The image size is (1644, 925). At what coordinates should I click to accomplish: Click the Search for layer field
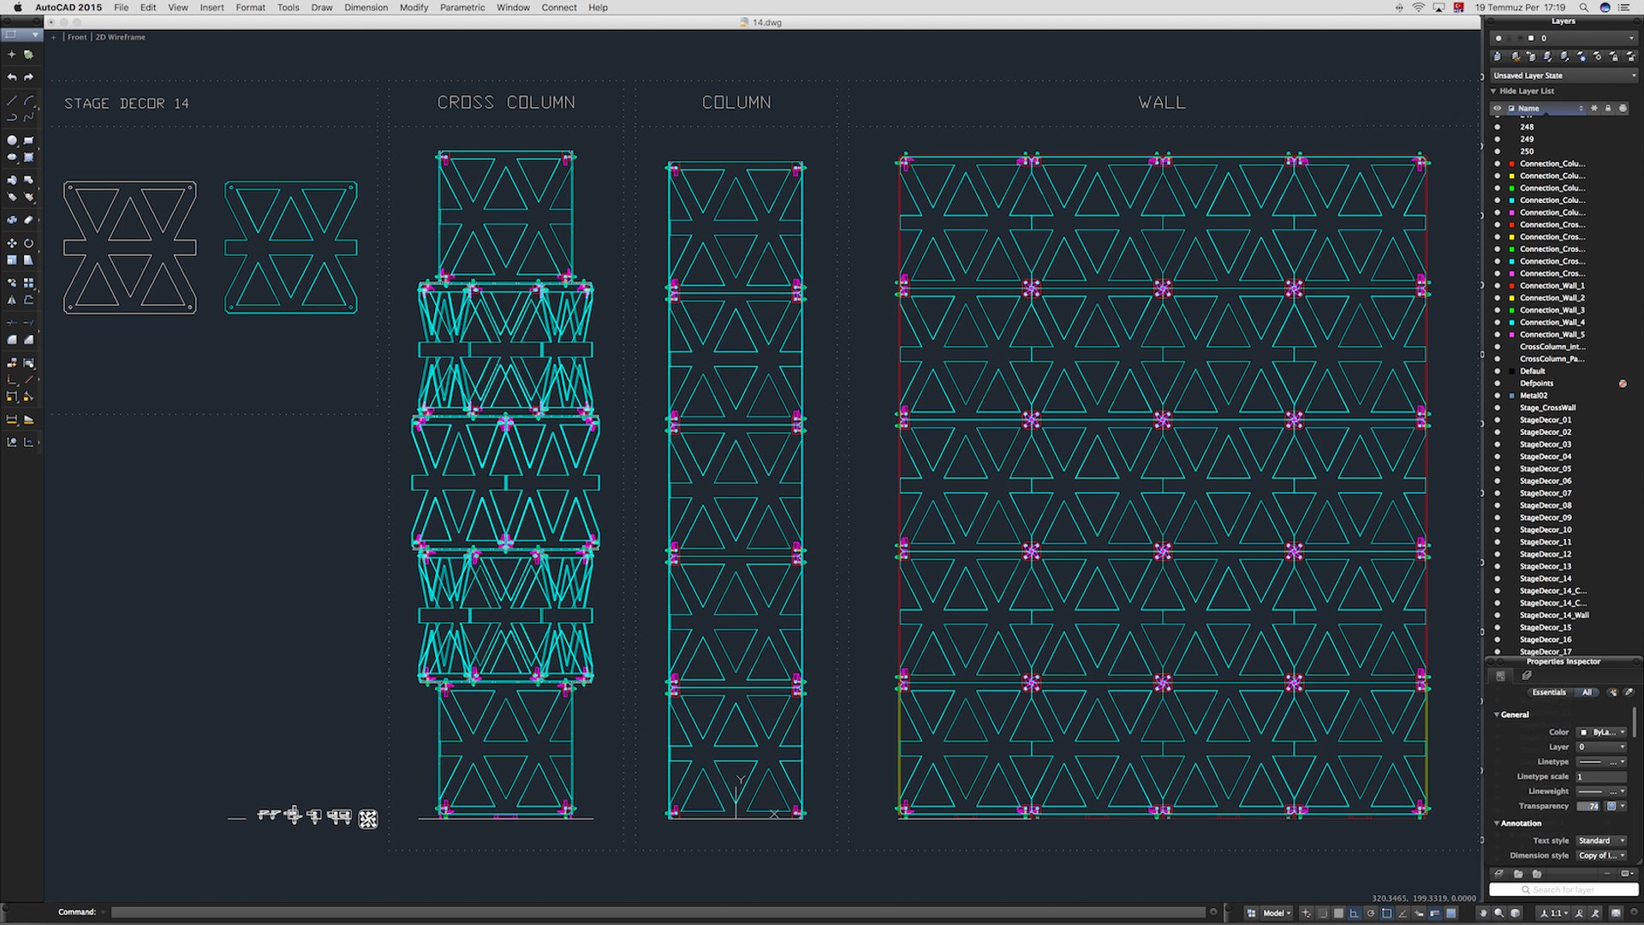(x=1564, y=890)
